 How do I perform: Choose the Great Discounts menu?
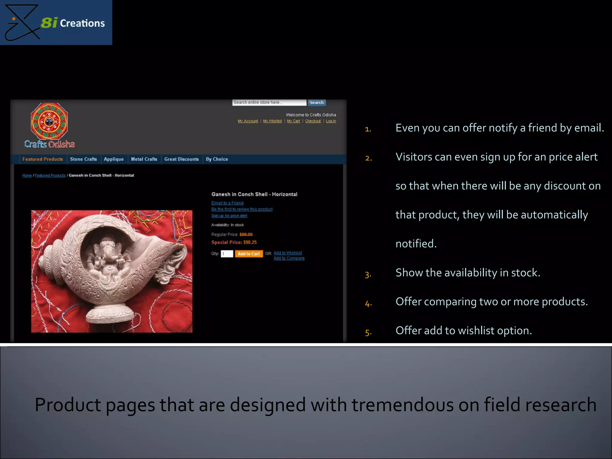click(181, 159)
